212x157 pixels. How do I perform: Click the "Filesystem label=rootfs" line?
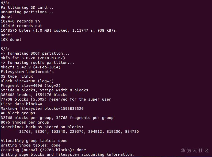pos(27,72)
